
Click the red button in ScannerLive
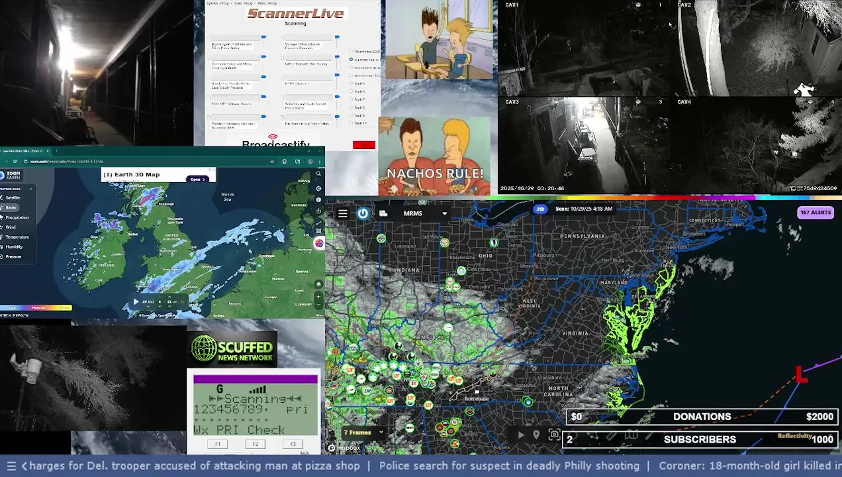(364, 145)
